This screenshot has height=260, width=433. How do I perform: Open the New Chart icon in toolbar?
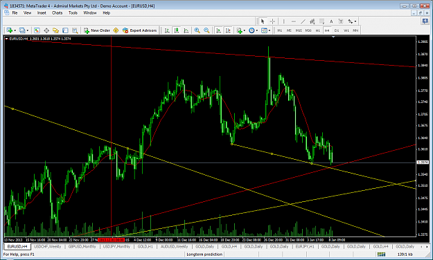tap(10, 30)
